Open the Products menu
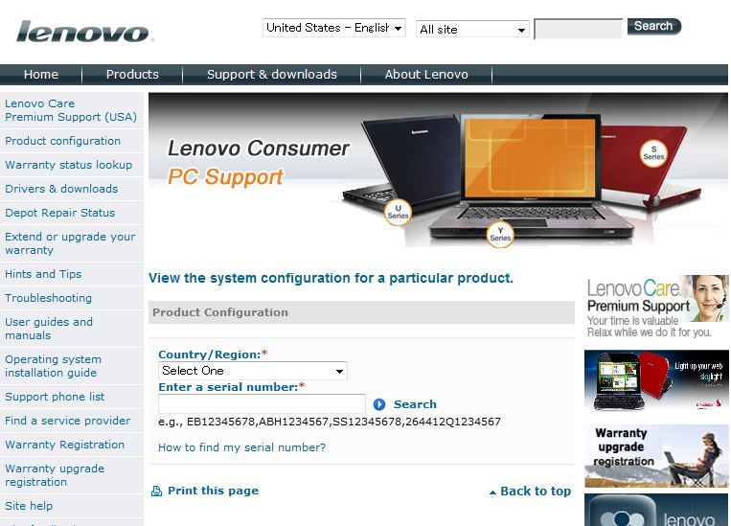This screenshot has width=731, height=526. tap(132, 75)
